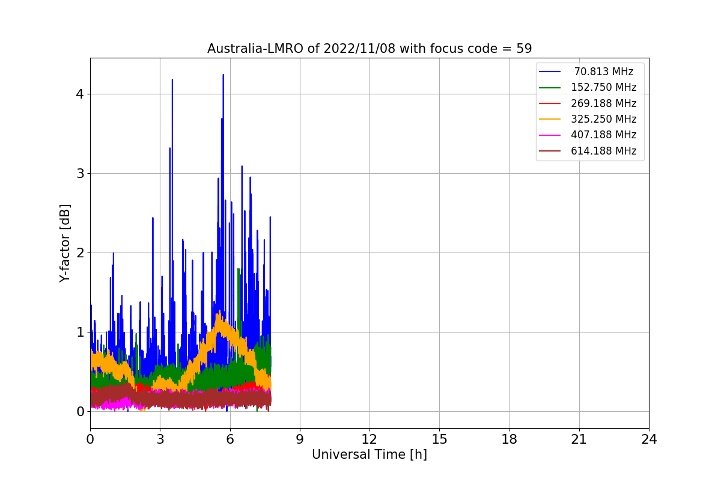Select the 70.813 MHz legend label
Screen dimensions: 721x481
coord(604,72)
